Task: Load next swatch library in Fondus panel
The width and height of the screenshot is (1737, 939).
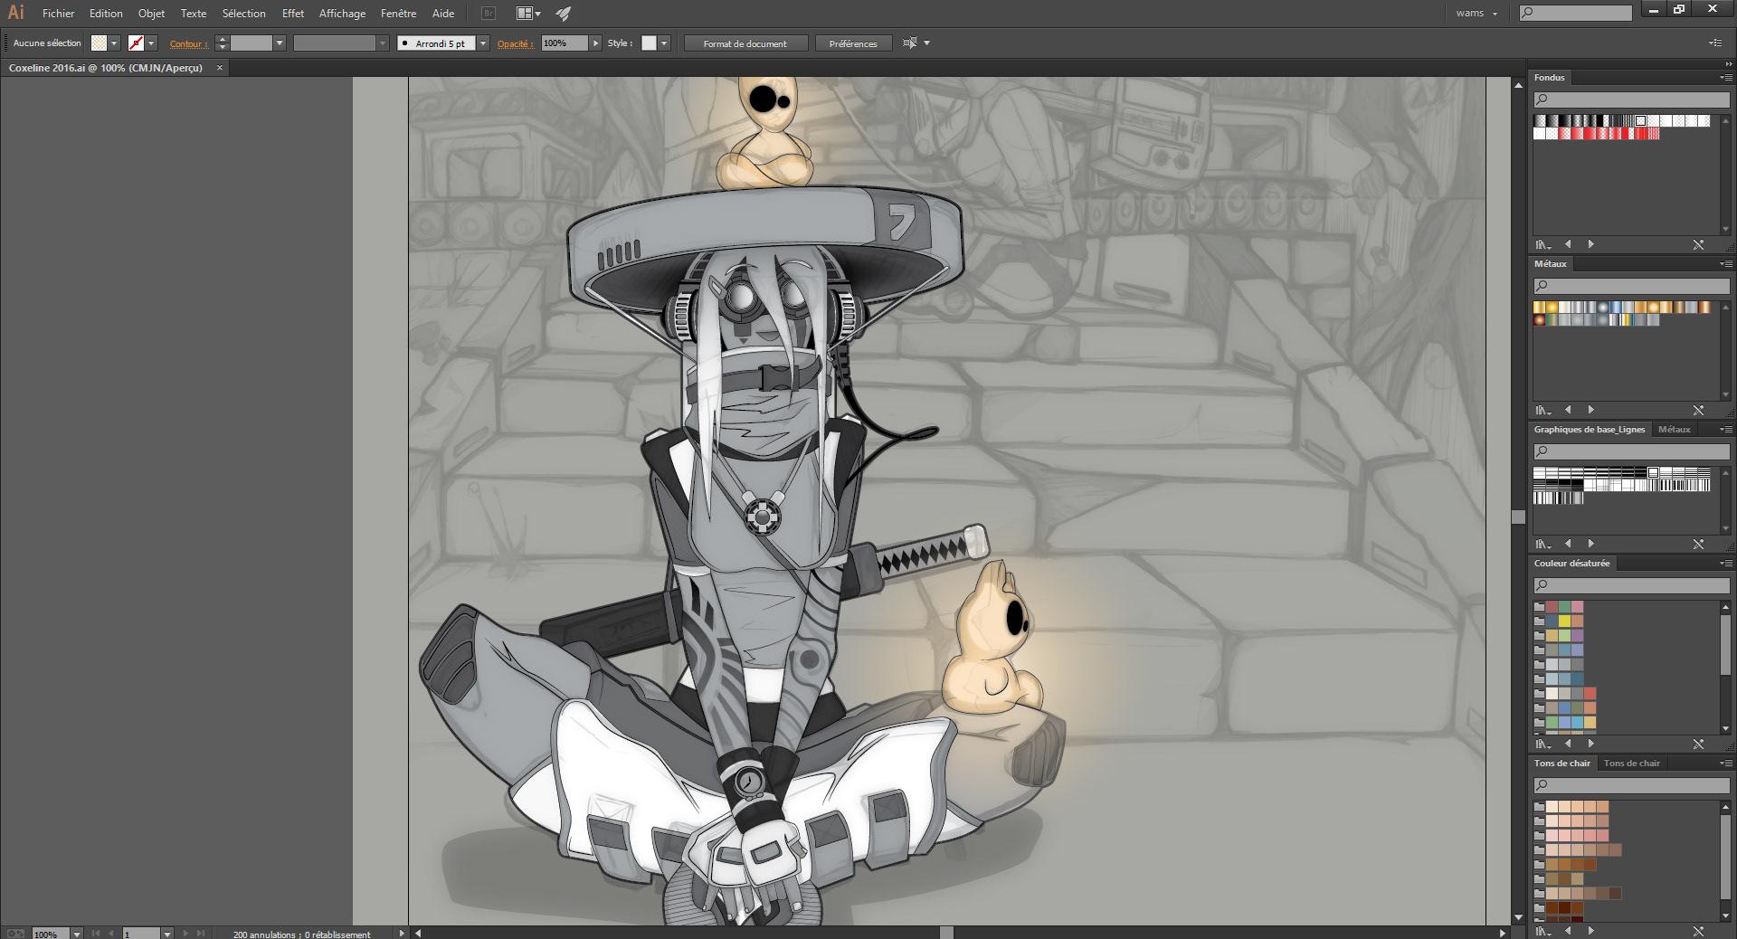Action: click(1590, 244)
